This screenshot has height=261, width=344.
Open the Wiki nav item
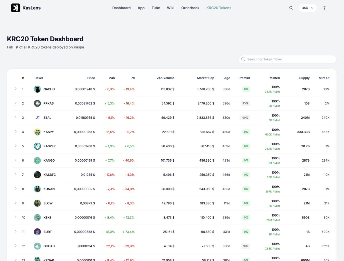[x=171, y=8]
